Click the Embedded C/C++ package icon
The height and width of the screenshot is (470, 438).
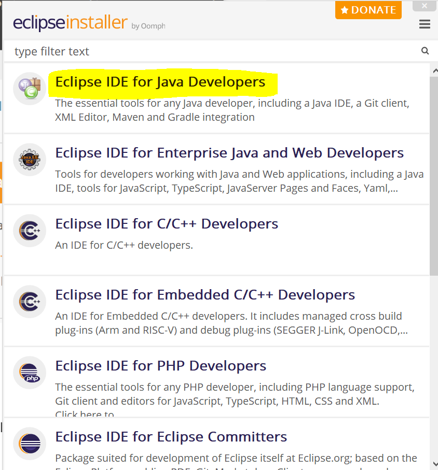click(30, 302)
